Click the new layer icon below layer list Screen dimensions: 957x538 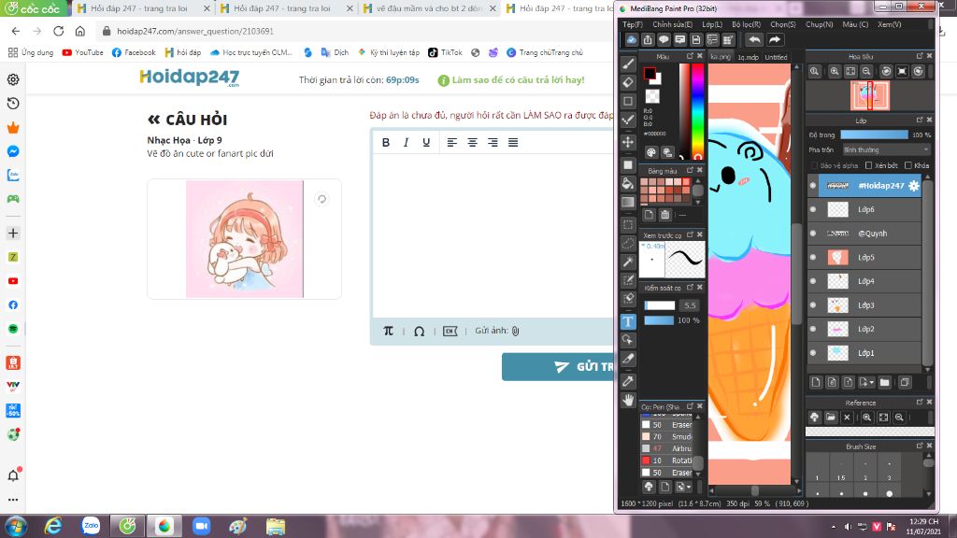816,382
